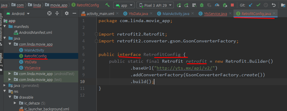Collapse the drawable folder arrow

pyautogui.click(x=10, y=97)
